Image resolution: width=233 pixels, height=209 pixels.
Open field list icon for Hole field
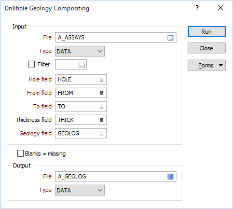pos(102,79)
